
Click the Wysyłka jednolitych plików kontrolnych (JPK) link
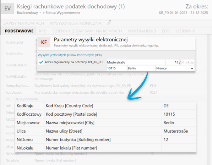tap(69, 55)
